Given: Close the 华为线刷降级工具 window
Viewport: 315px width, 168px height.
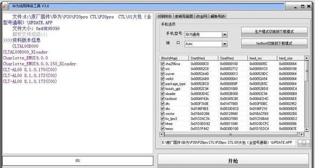Looking at the screenshot, I should (x=309, y=6).
